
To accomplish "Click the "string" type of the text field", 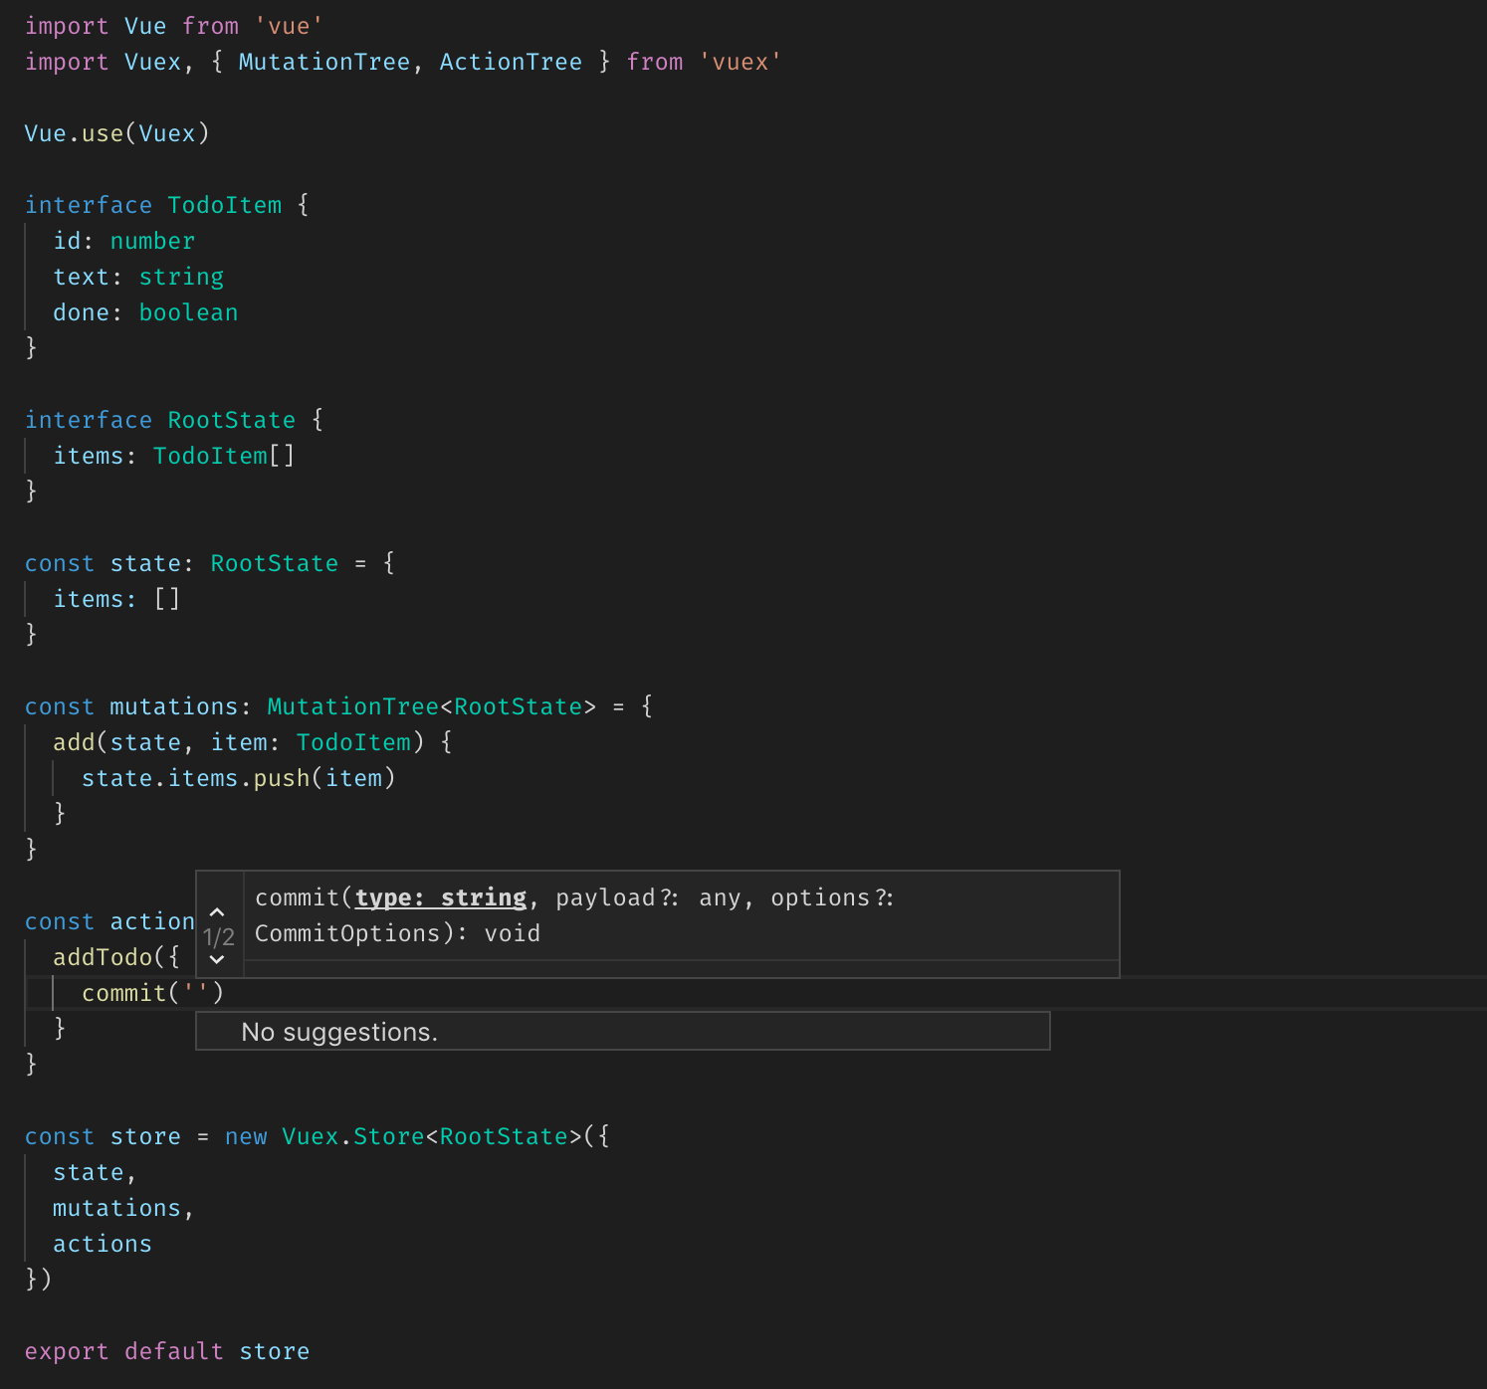I will [x=181, y=277].
